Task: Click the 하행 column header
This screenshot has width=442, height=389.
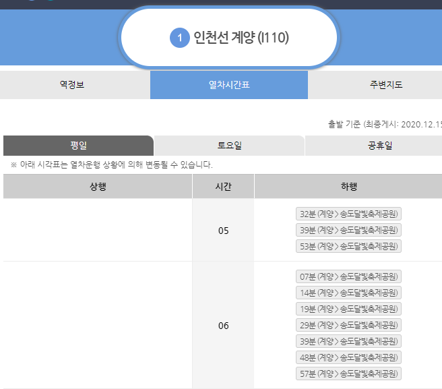Action: pyautogui.click(x=348, y=186)
